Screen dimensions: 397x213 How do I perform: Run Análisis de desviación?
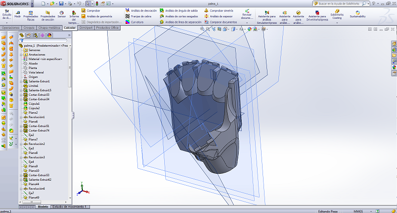tap(141, 10)
